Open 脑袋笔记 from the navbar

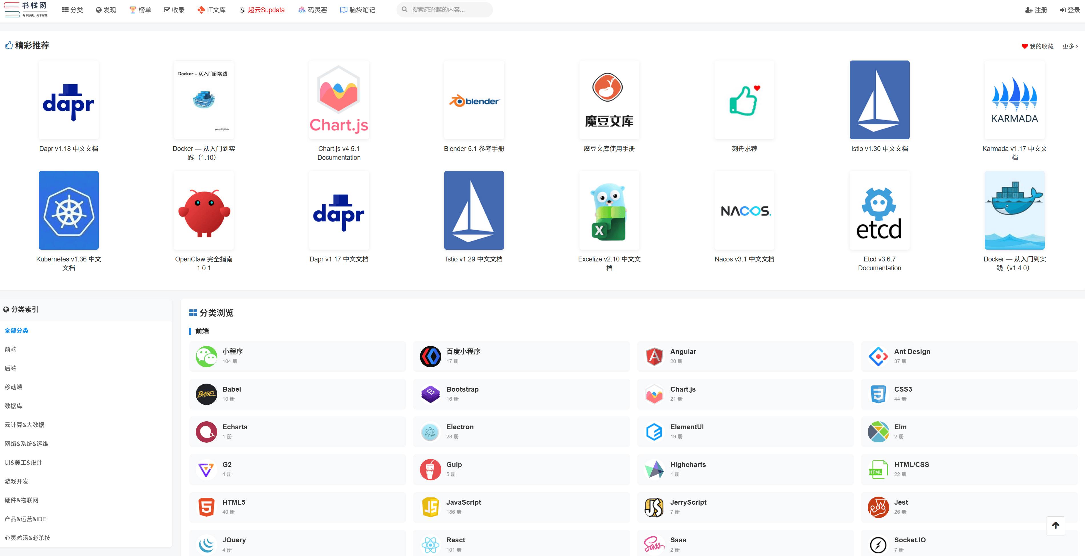click(358, 10)
